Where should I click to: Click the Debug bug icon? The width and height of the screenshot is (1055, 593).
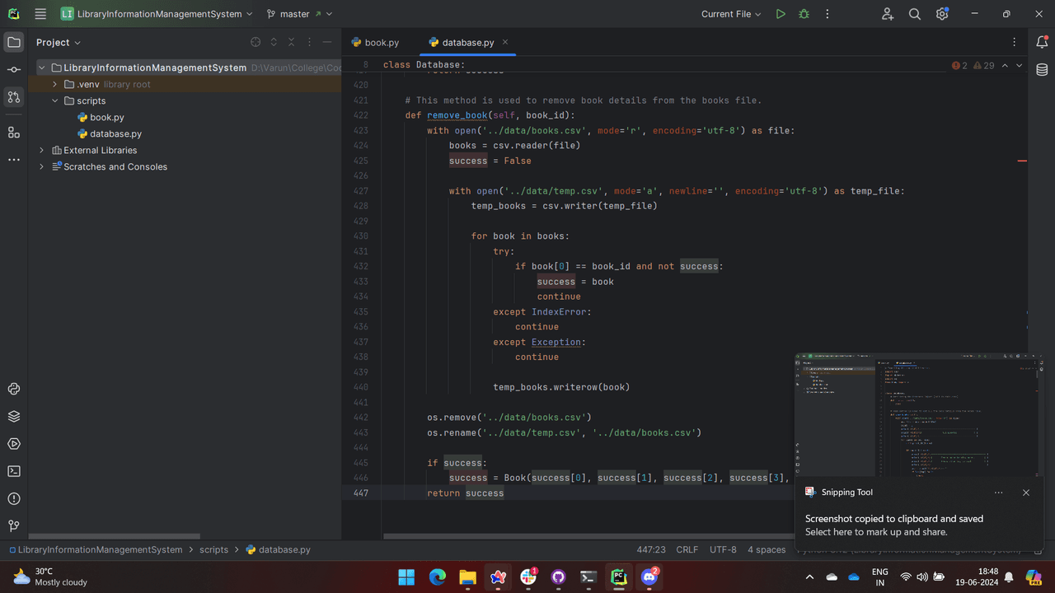click(804, 14)
